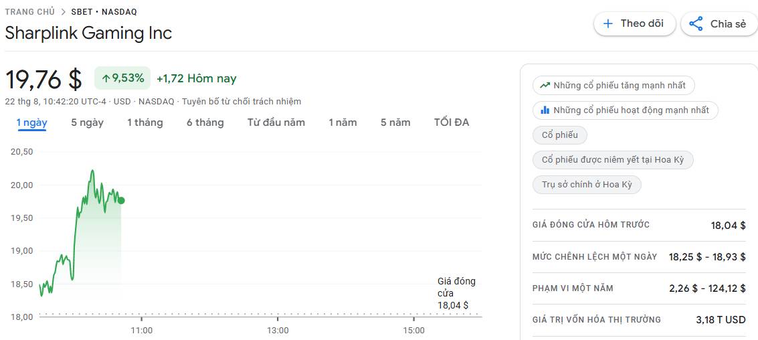Click the 3,18 T USD market cap value
758x340 pixels.
click(x=721, y=320)
